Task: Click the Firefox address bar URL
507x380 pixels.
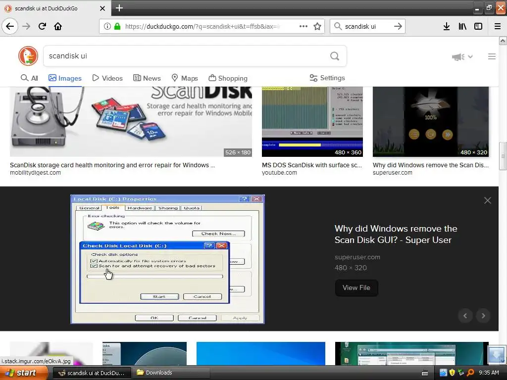Action: [x=203, y=26]
